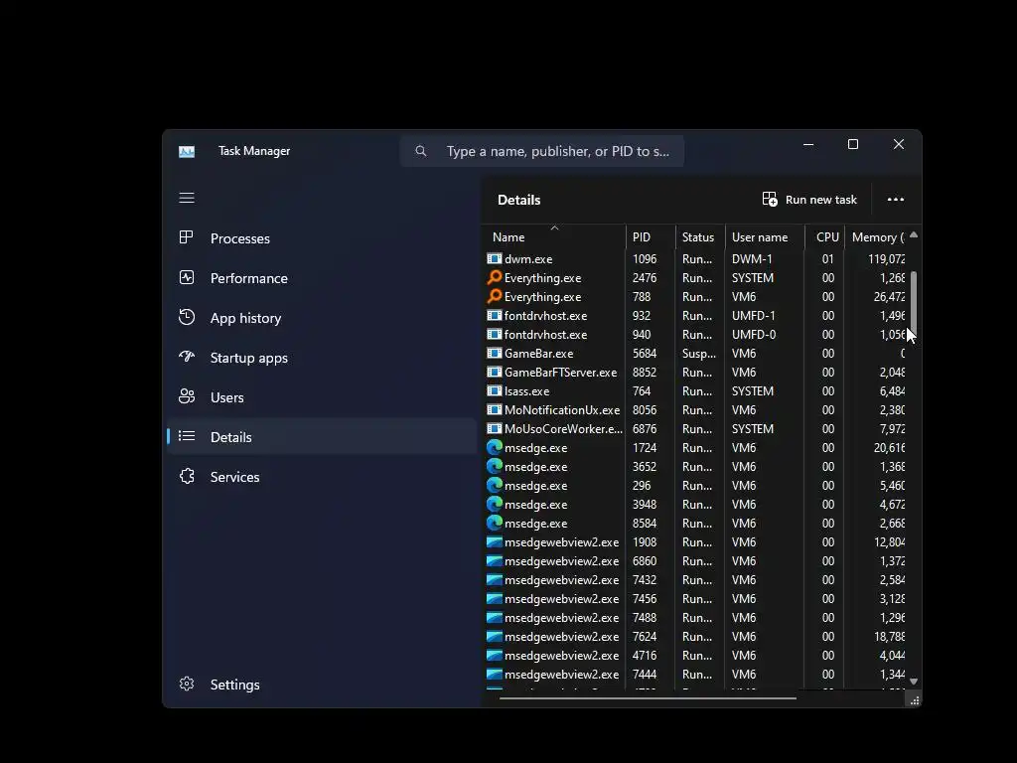Open the three-dots more options menu
The height and width of the screenshot is (763, 1017).
(896, 199)
